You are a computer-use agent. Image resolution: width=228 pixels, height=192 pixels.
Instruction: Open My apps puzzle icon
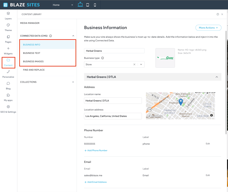pos(8,95)
